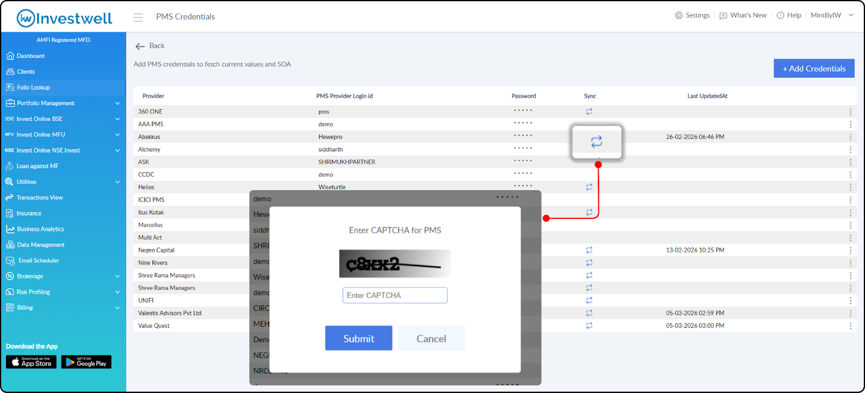Expand Portfolio Management menu
This screenshot has height=393, width=865.
[117, 103]
